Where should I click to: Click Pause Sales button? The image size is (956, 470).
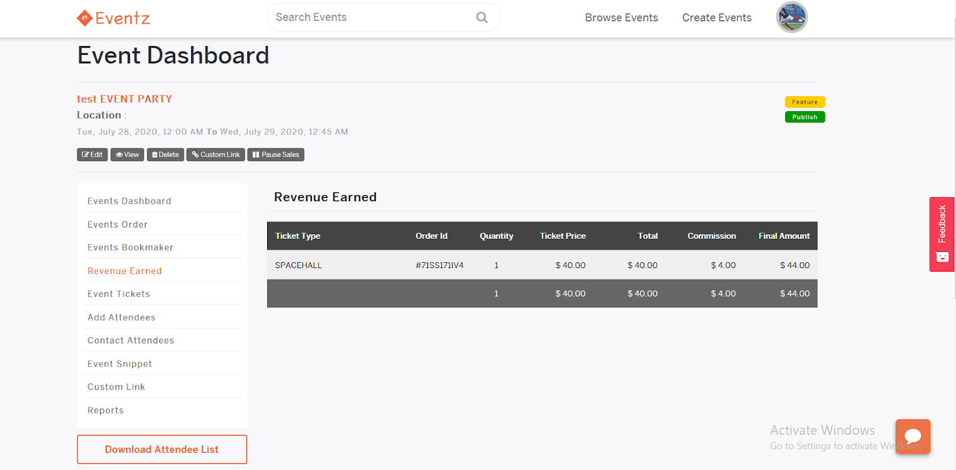[276, 155]
